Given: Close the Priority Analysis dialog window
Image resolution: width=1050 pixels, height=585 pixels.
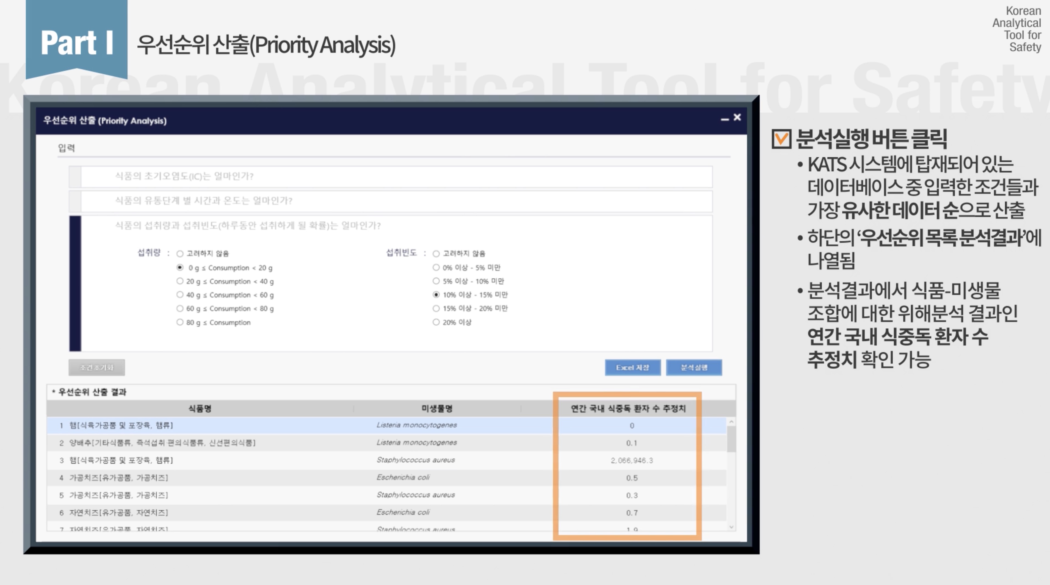Looking at the screenshot, I should click(737, 117).
